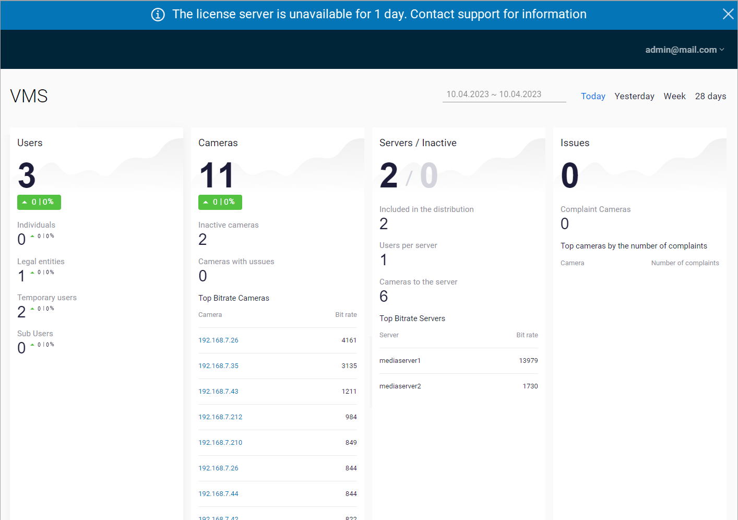Dismiss the license server notification banner
Viewport: 738px width, 520px height.
(728, 14)
